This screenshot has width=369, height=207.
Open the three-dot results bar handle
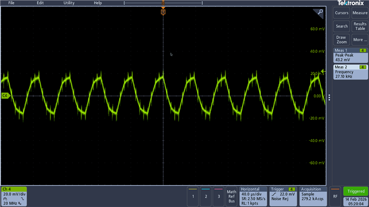329,97
